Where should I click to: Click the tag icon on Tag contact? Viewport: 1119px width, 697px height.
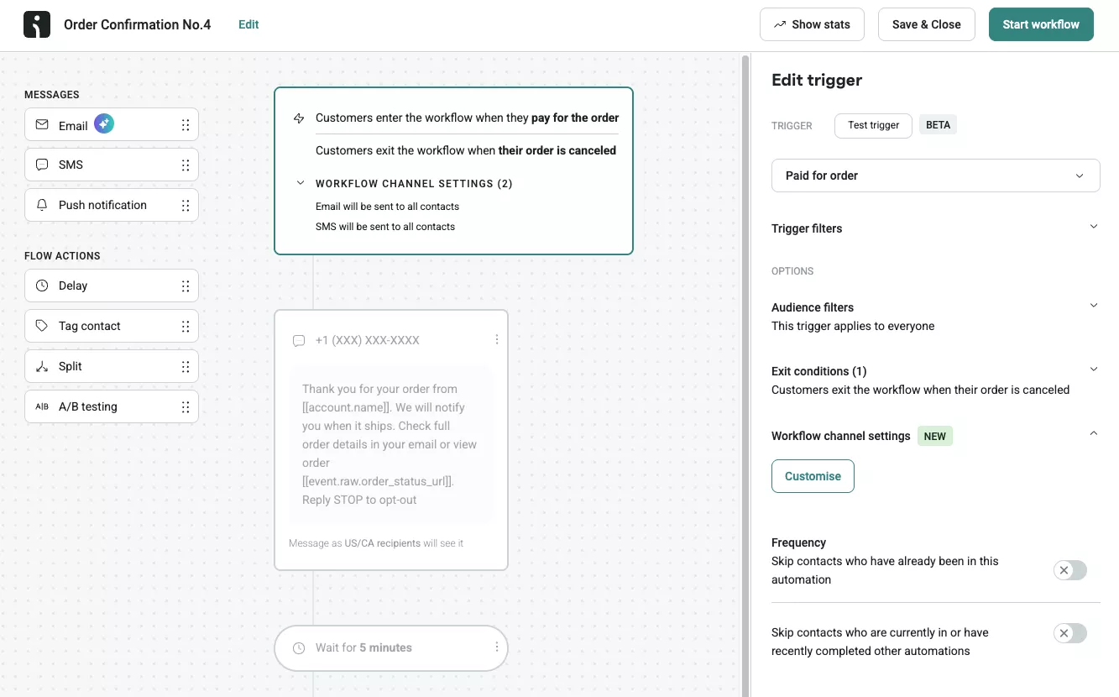tap(42, 326)
